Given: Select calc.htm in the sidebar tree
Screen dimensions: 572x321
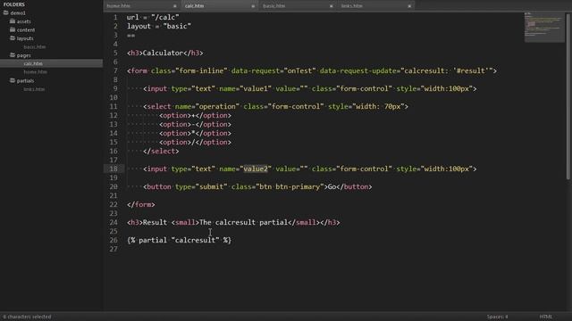Looking at the screenshot, I should click(x=33, y=63).
